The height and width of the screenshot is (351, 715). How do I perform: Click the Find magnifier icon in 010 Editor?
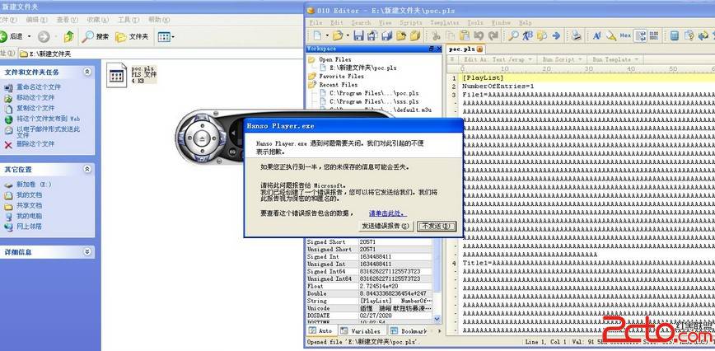tap(513, 35)
